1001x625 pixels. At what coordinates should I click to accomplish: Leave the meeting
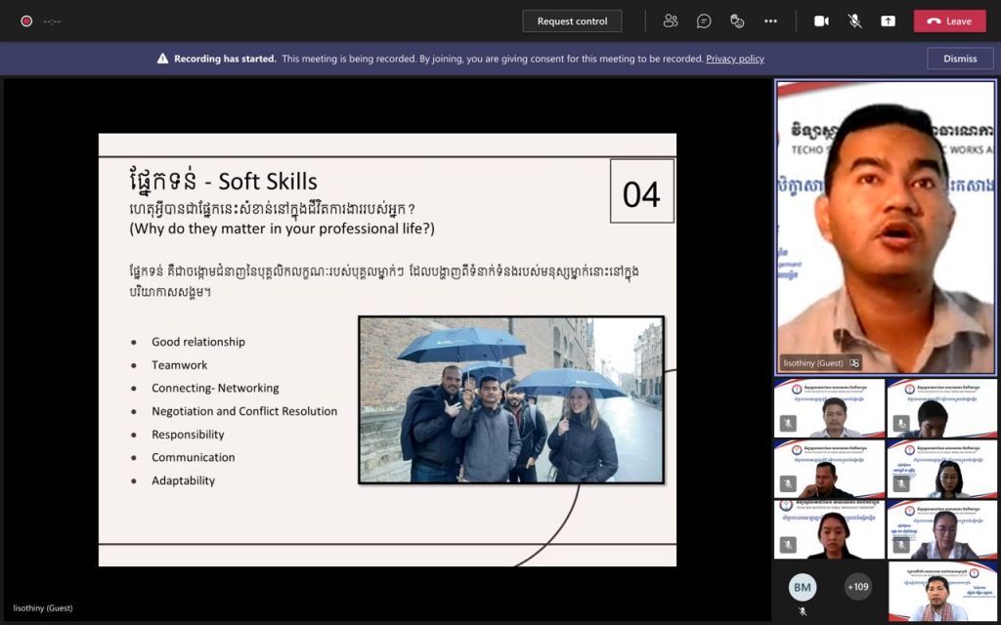(949, 21)
